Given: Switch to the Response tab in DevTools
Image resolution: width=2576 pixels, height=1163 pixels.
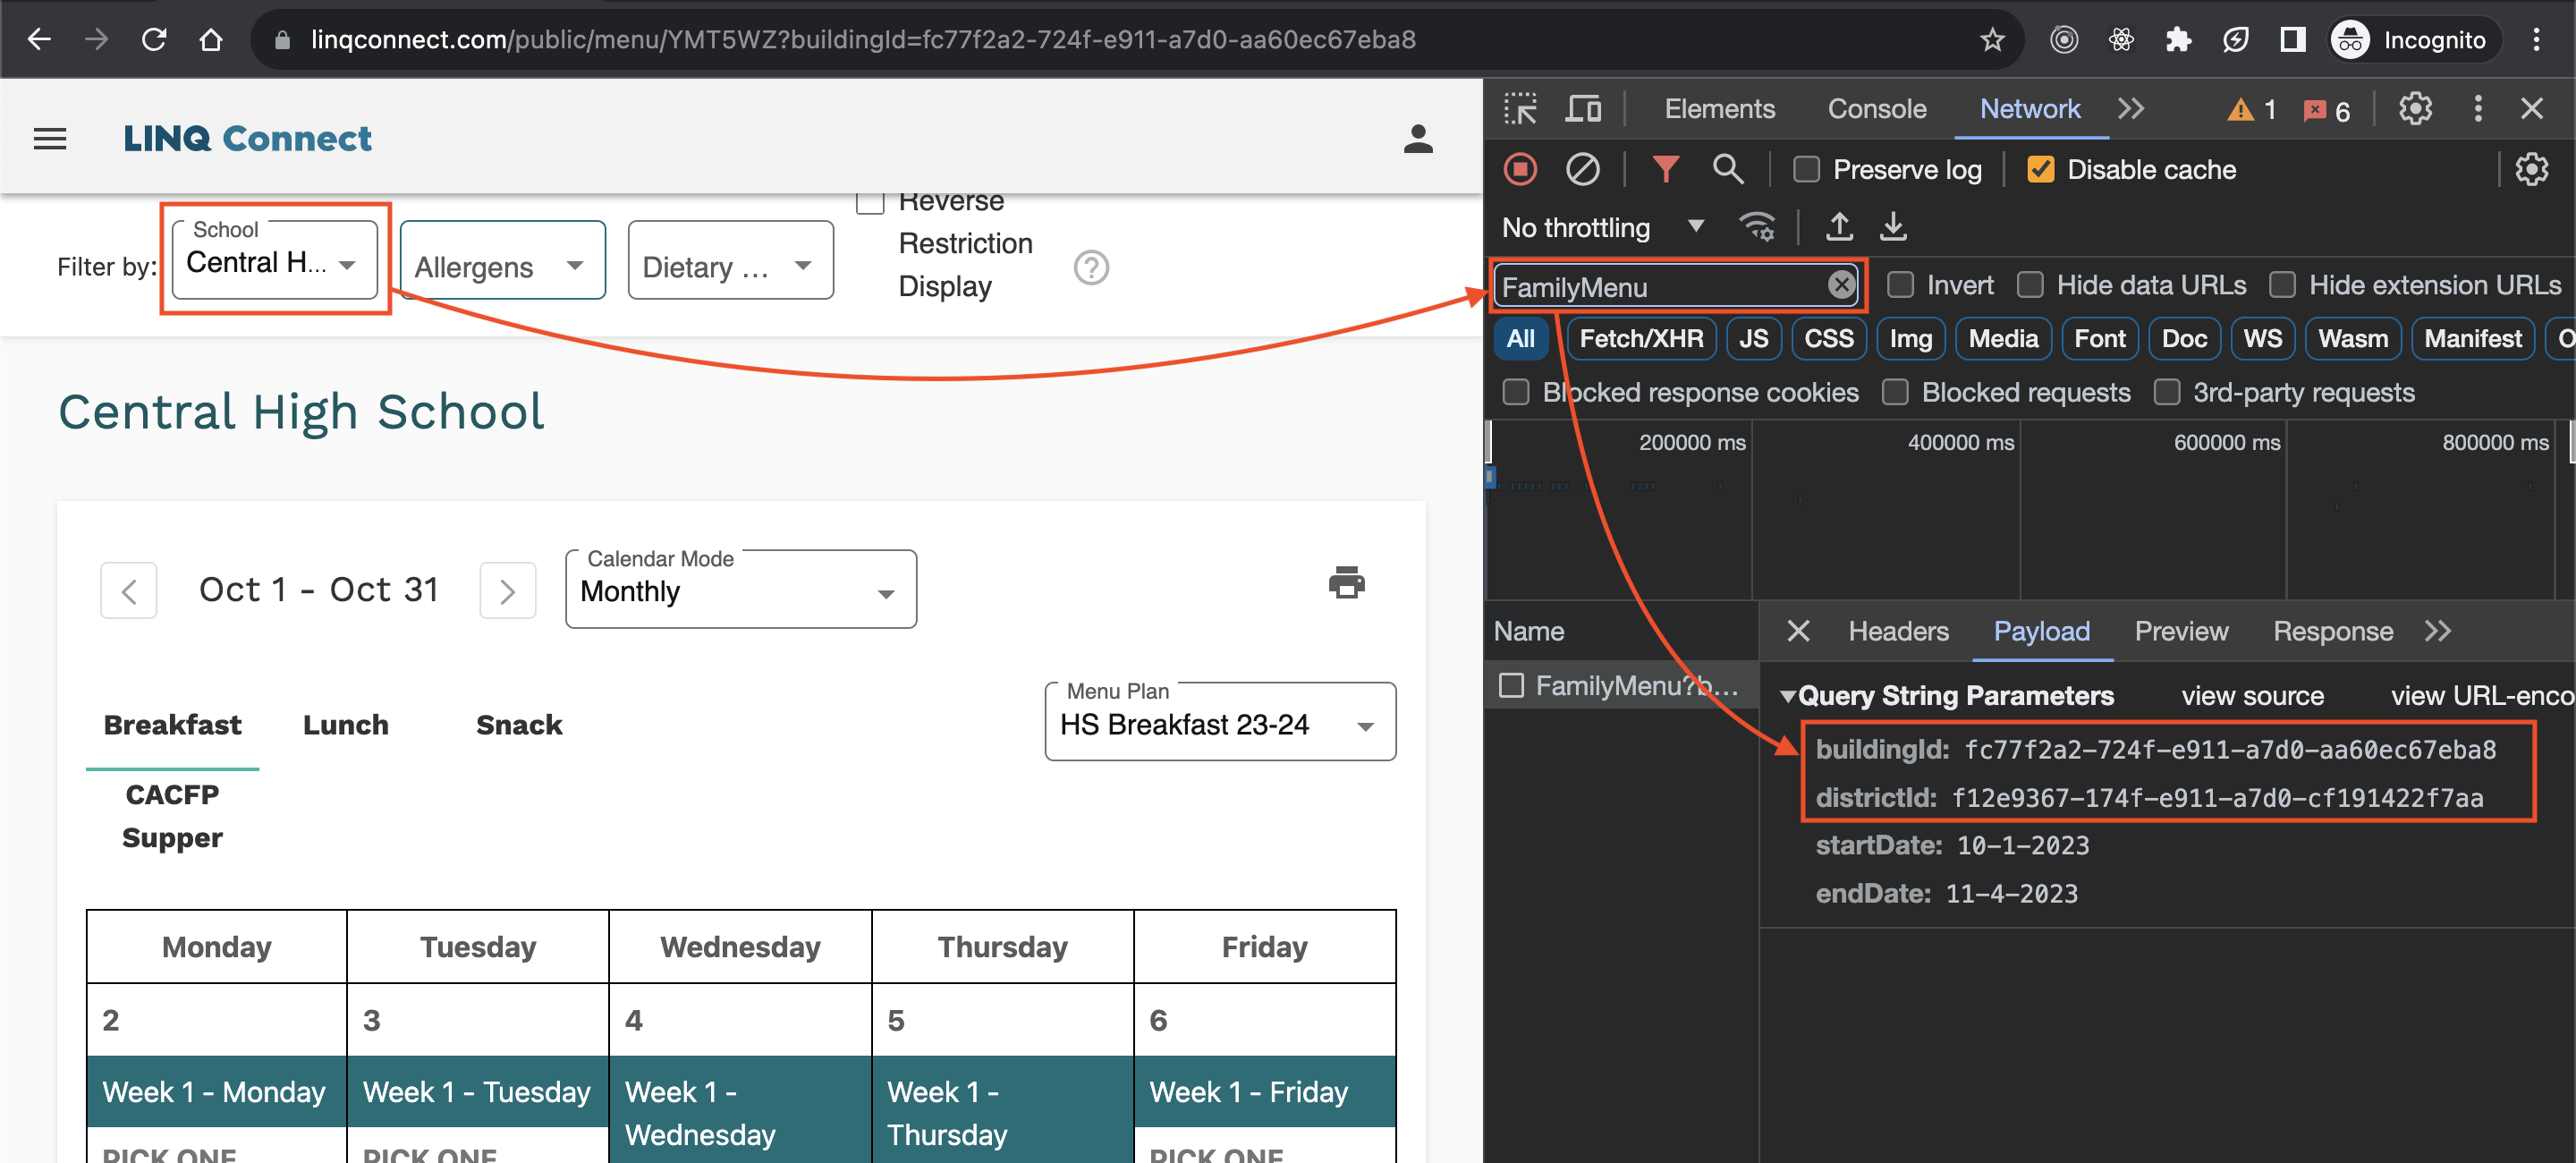Looking at the screenshot, I should [x=2334, y=629].
